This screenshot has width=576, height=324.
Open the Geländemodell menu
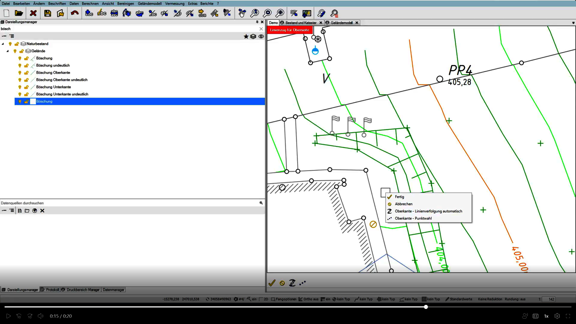click(x=149, y=4)
